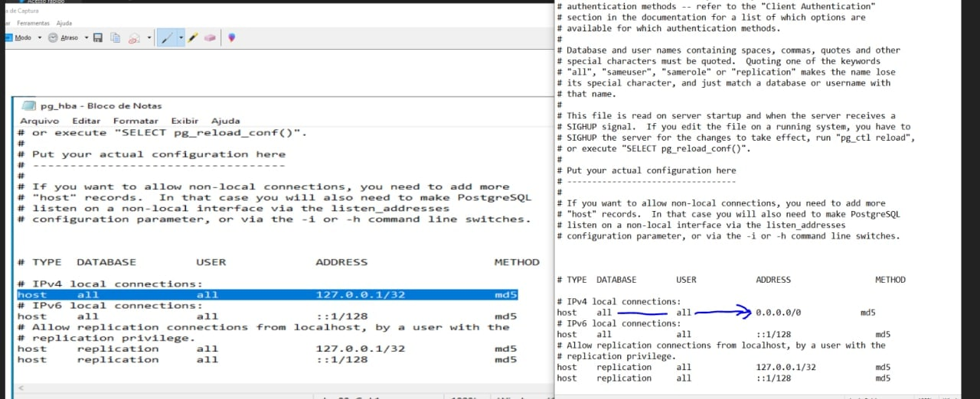This screenshot has width=980, height=399.
Task: Open Ajuda menu in Snipping Tool
Action: click(x=64, y=24)
